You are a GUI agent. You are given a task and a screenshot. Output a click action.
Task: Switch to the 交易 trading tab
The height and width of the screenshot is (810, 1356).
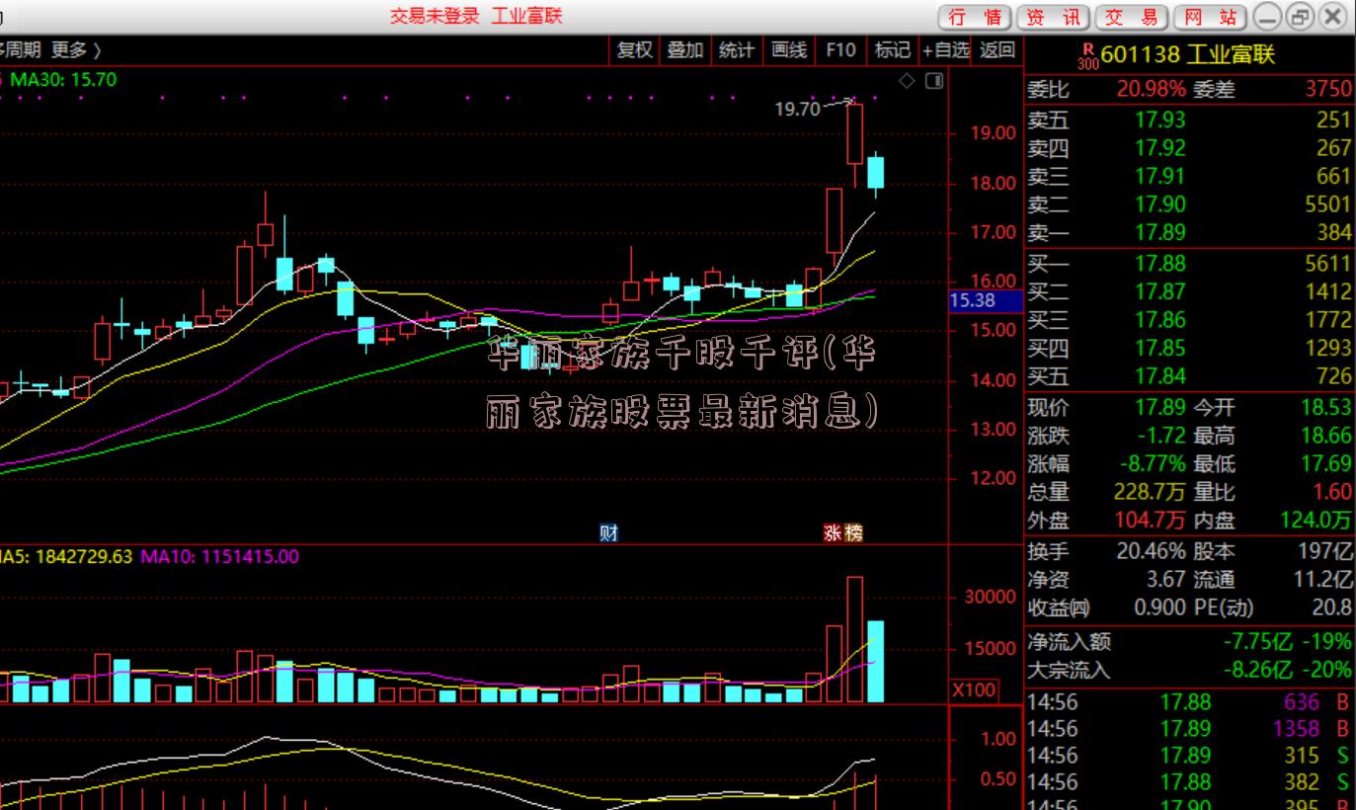tap(1131, 17)
